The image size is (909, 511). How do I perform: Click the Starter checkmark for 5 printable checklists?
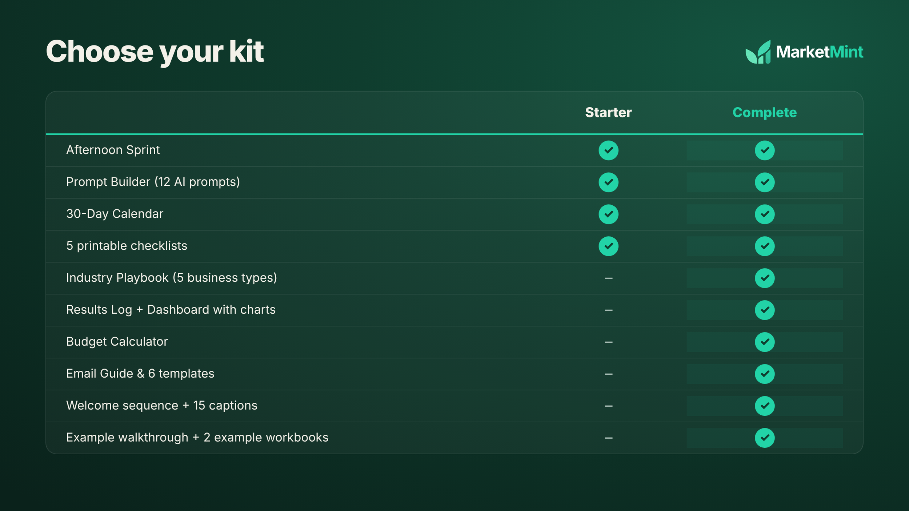click(x=608, y=246)
